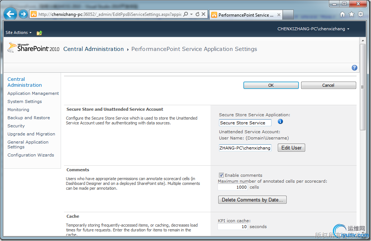This screenshot has width=371, height=241.
Task: Select the PerformancePoint Service browser tab
Action: pyautogui.click(x=246, y=15)
